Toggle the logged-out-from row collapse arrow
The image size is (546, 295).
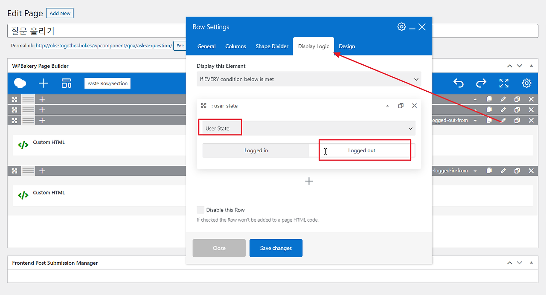tap(475, 121)
